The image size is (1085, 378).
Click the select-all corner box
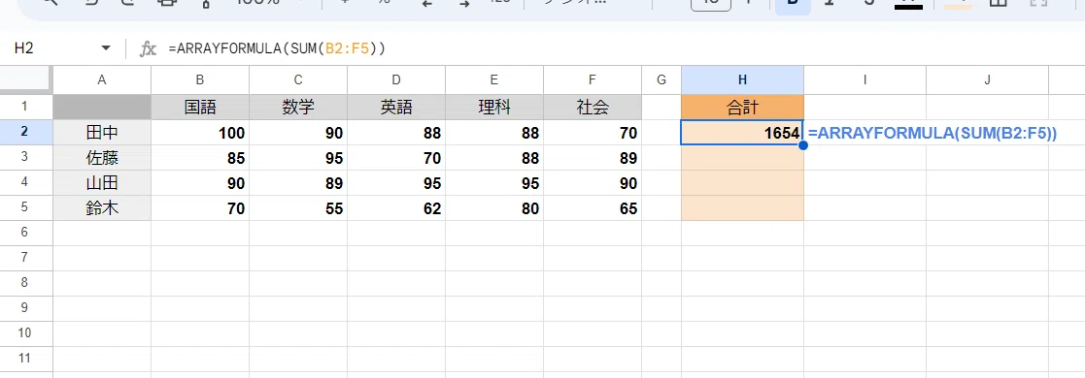coord(26,80)
